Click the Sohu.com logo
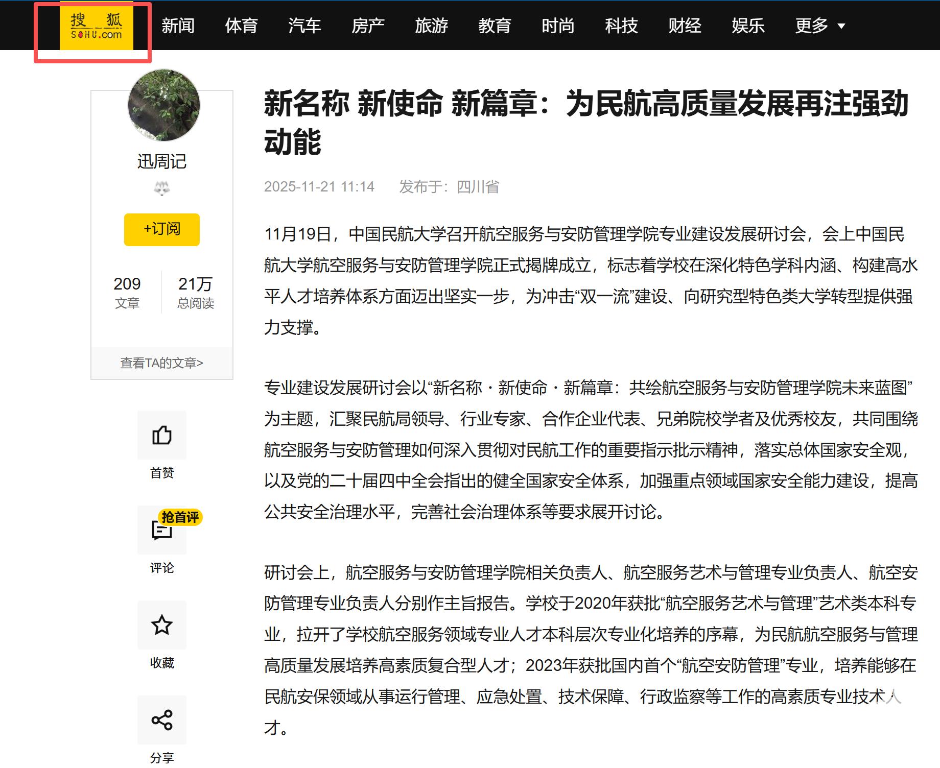Screen dimensions: 940x768 tap(96, 27)
